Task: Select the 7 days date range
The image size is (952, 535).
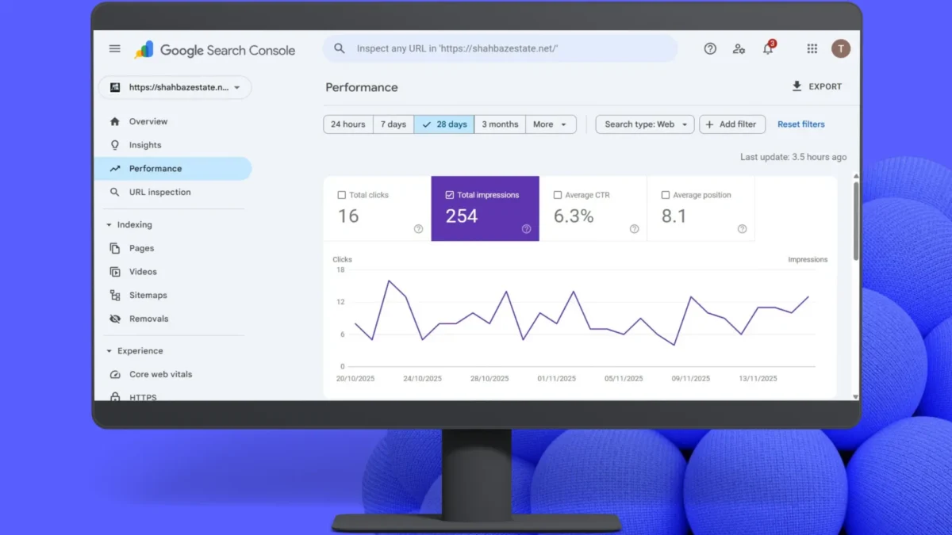Action: pyautogui.click(x=393, y=124)
